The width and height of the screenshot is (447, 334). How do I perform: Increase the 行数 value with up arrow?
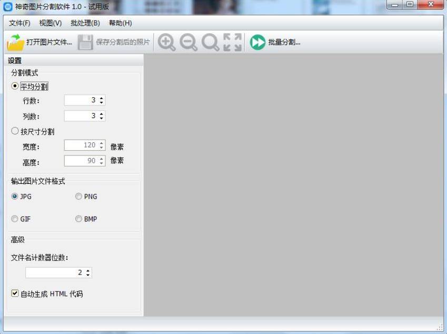point(102,98)
